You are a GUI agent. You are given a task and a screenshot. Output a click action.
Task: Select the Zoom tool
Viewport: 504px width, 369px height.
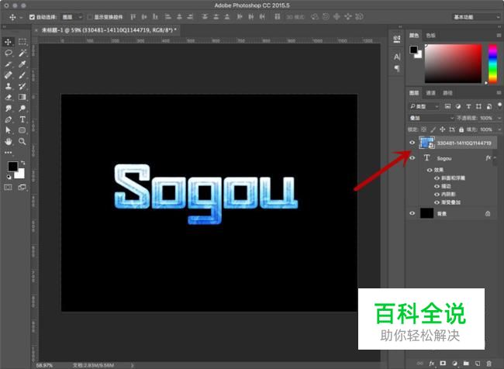click(x=22, y=141)
